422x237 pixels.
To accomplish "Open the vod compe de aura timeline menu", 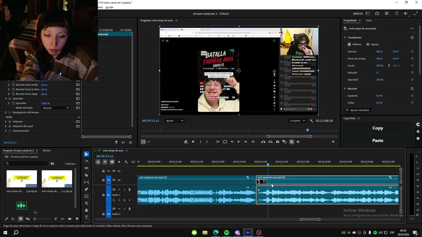I will pyautogui.click(x=126, y=151).
